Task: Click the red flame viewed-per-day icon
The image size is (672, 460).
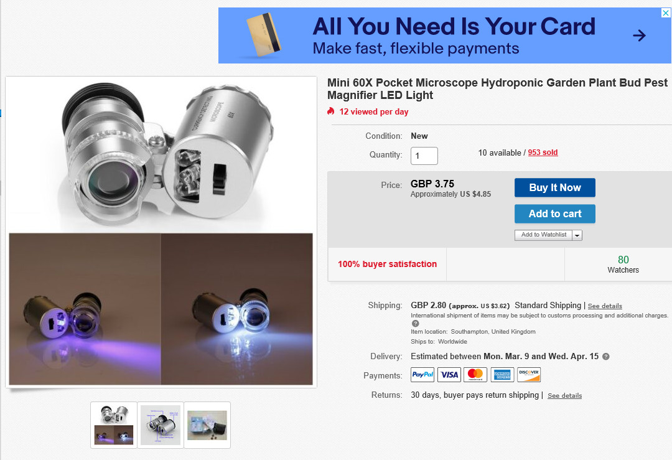Action: (330, 111)
